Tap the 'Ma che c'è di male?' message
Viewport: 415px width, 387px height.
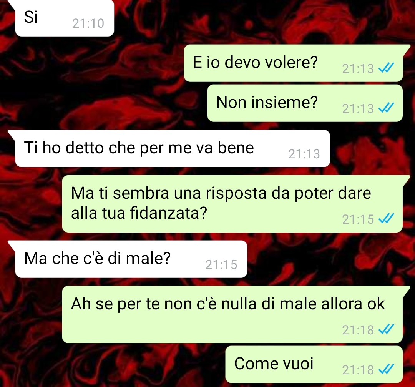pyautogui.click(x=131, y=259)
